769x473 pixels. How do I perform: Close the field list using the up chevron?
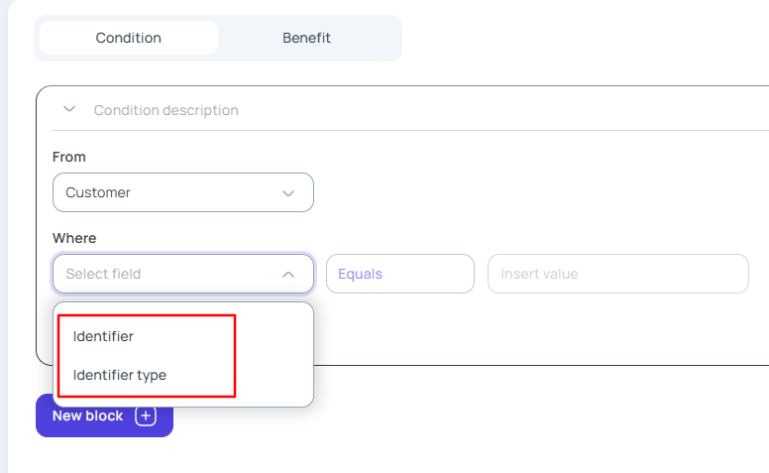point(288,274)
